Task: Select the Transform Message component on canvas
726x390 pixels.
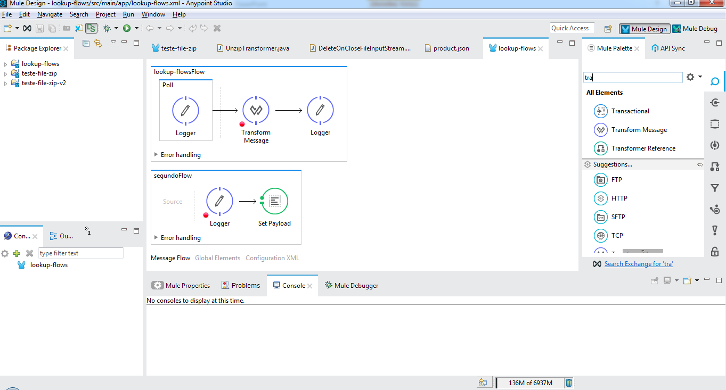Action: click(x=256, y=110)
